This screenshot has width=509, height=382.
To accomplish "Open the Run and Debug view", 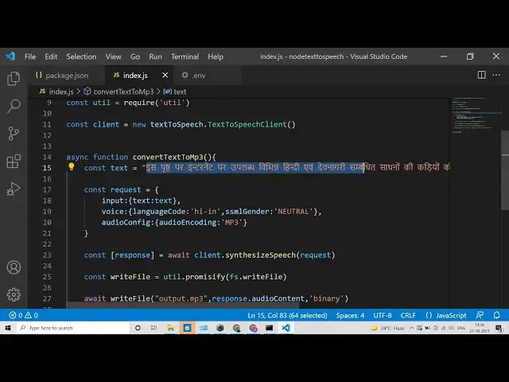I will click(x=14, y=189).
